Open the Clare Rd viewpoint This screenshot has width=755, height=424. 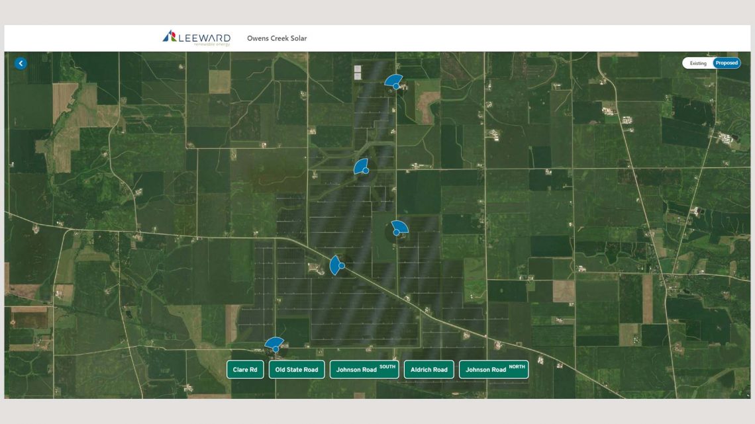coord(245,370)
